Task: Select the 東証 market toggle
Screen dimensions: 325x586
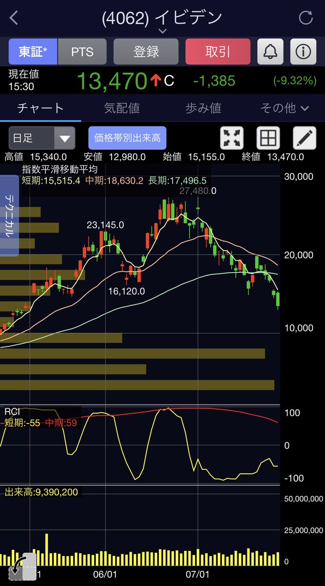Action: (x=33, y=51)
